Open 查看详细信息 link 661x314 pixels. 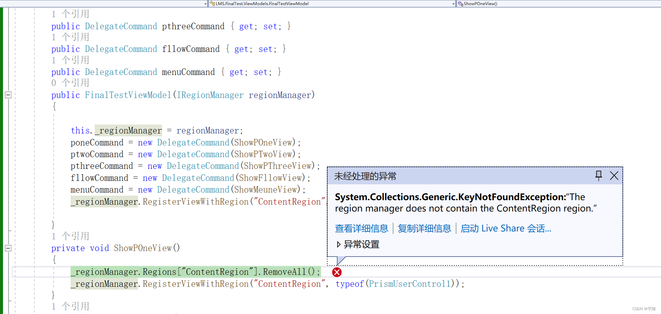pos(361,228)
